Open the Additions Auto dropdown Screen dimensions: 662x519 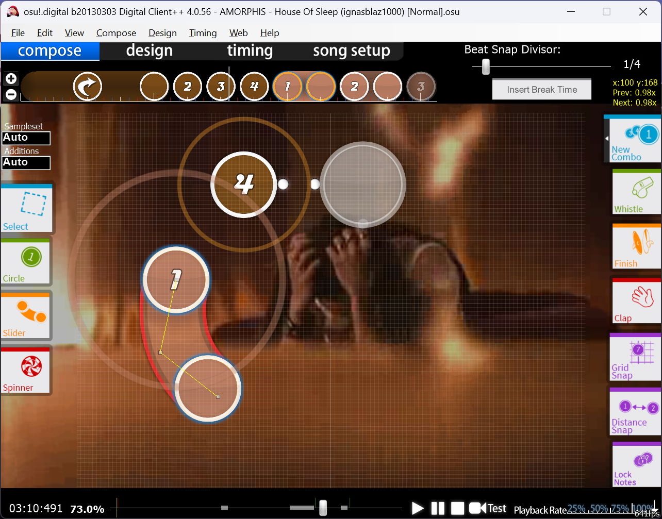(x=26, y=163)
